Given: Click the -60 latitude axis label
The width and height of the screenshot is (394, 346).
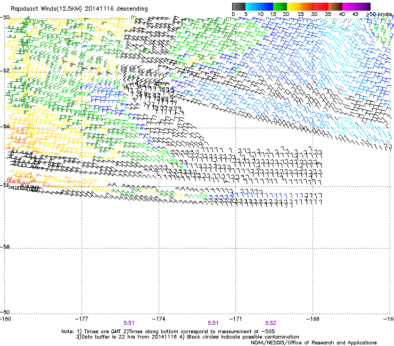Looking at the screenshot, I should (5, 312).
